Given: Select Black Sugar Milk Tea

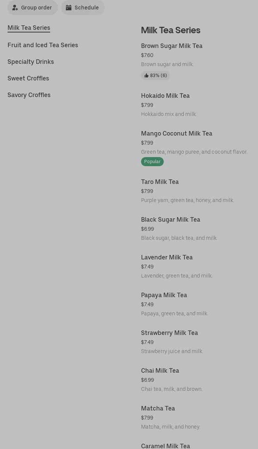Looking at the screenshot, I should 170,219.
